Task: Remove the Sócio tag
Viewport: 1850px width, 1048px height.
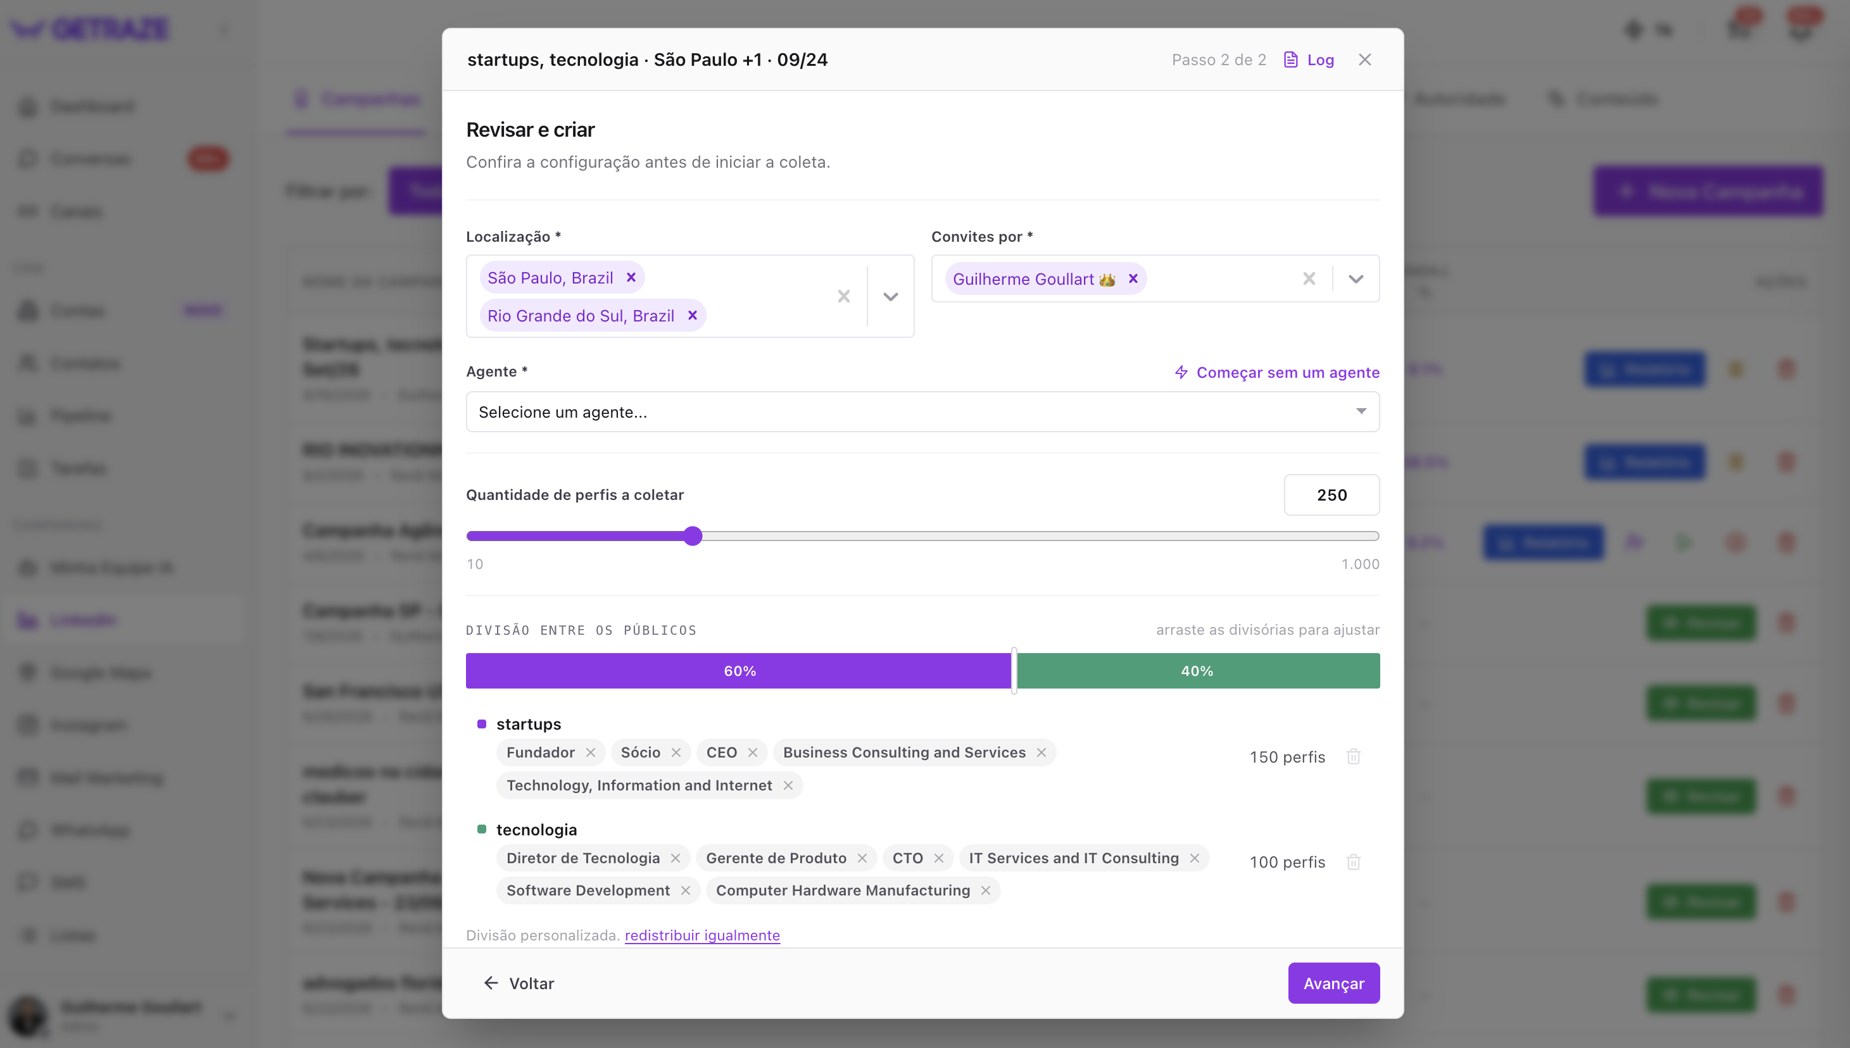Action: [x=676, y=752]
